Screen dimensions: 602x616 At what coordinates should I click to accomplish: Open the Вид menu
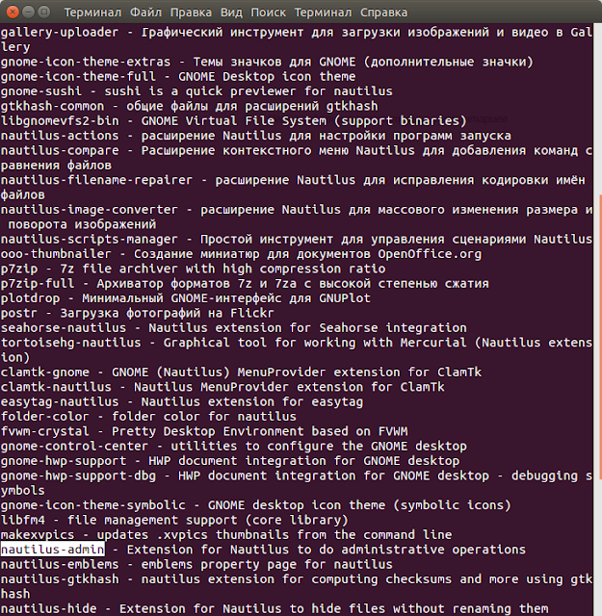[231, 13]
